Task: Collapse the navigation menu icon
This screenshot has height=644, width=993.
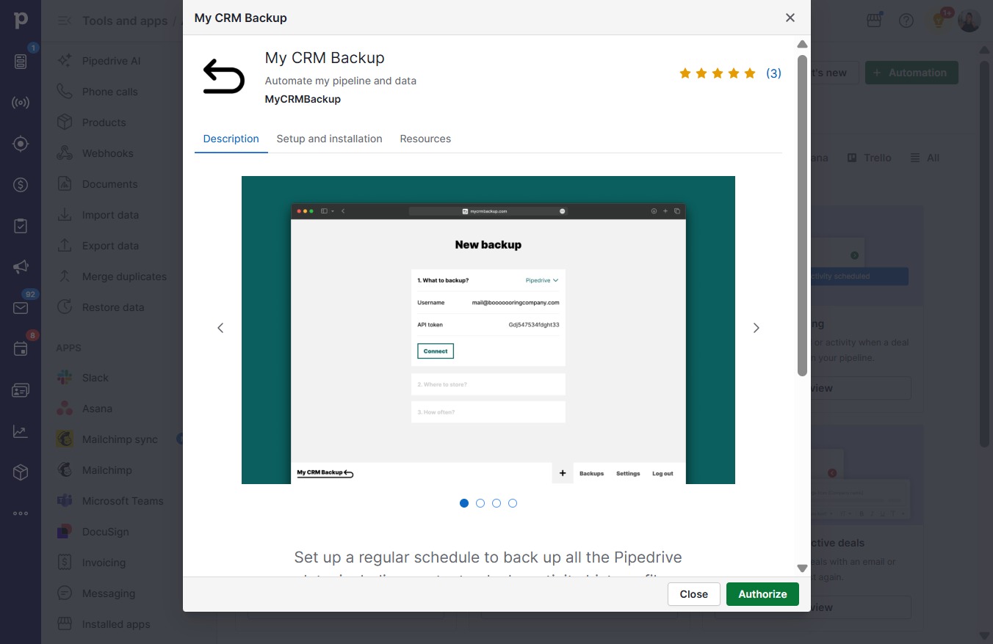Action: coord(65,21)
